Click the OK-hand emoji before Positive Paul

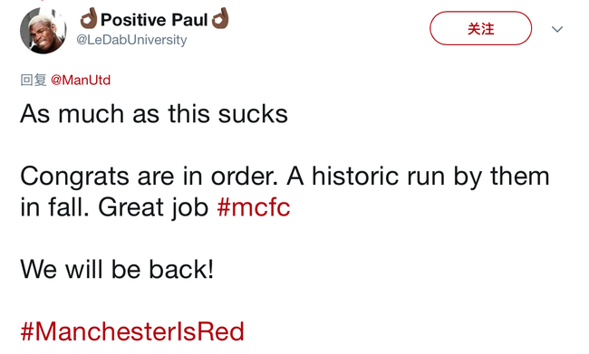pyautogui.click(x=89, y=19)
